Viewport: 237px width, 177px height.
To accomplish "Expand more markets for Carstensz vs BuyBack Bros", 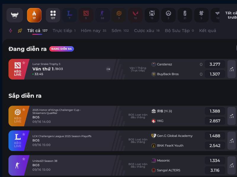I will pyautogui.click(x=231, y=69).
